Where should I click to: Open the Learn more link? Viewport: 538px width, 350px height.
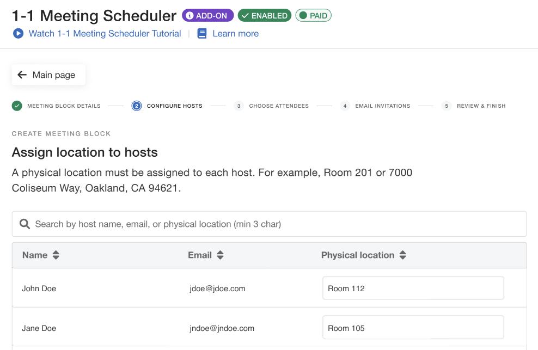pyautogui.click(x=235, y=34)
